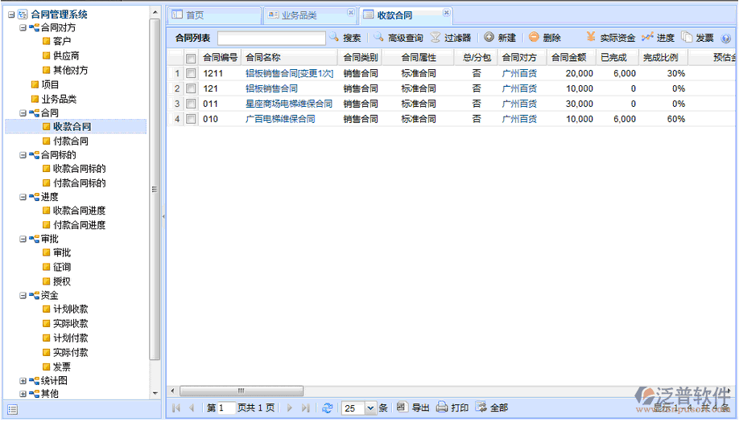Click the delete (删除) toolbar icon
739x422 pixels.
[534, 38]
